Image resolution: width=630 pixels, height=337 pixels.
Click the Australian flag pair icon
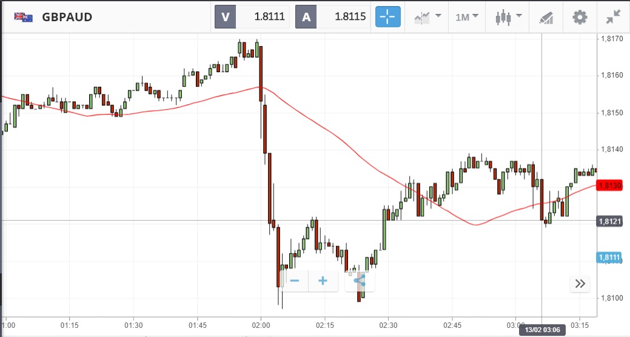(x=24, y=17)
